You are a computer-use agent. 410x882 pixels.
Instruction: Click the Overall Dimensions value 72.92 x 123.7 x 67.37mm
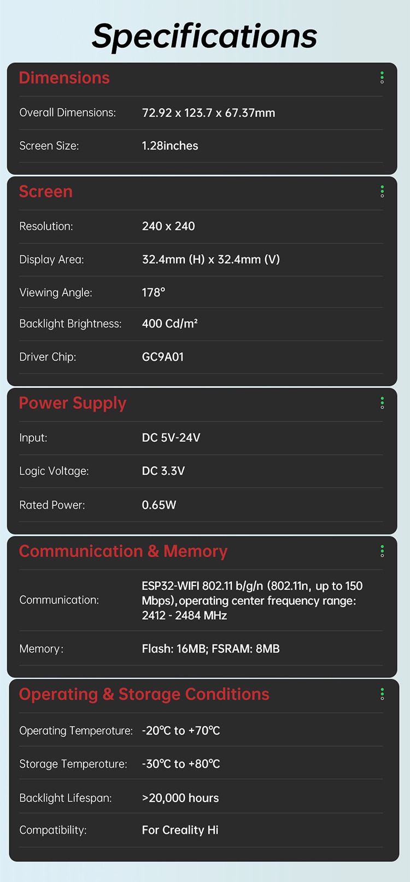point(208,113)
